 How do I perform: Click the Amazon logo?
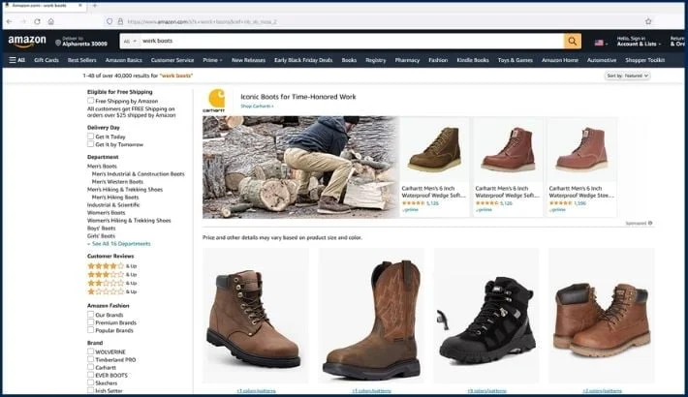point(27,42)
